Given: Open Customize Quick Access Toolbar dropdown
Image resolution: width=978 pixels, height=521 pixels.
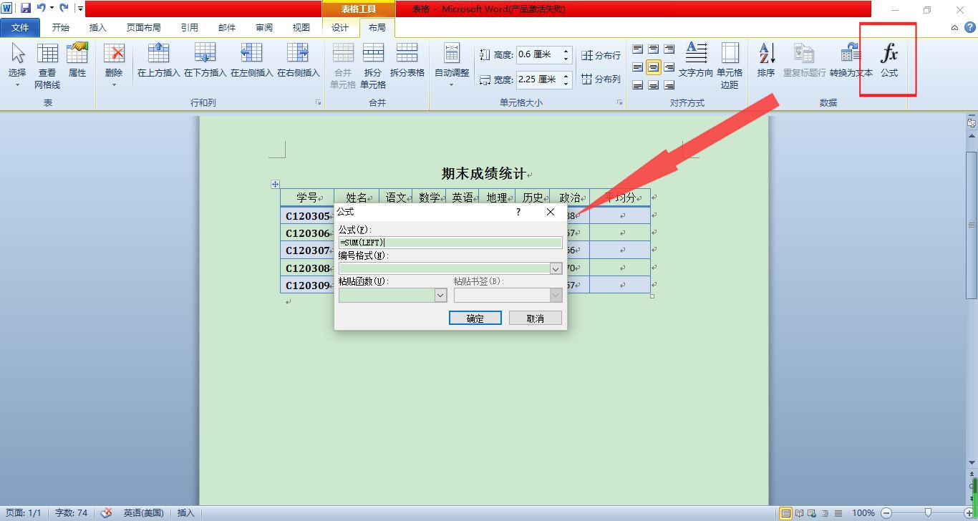Looking at the screenshot, I should pyautogui.click(x=79, y=9).
